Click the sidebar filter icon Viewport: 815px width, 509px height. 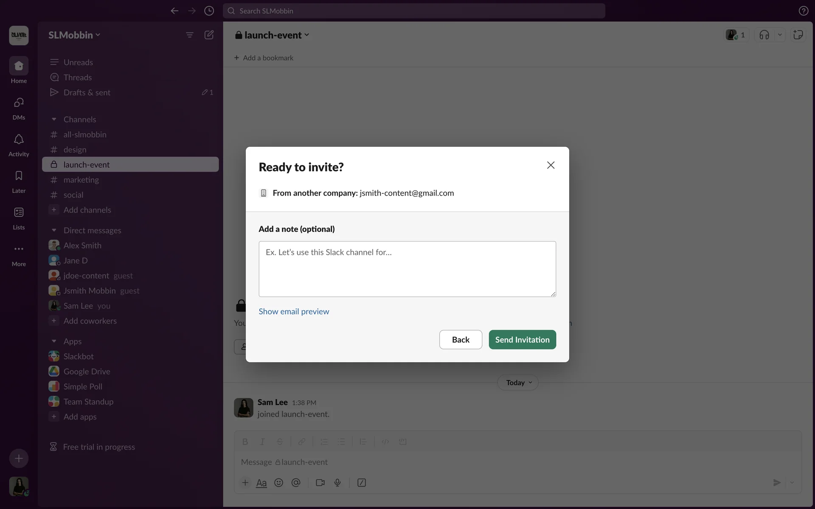pyautogui.click(x=190, y=35)
